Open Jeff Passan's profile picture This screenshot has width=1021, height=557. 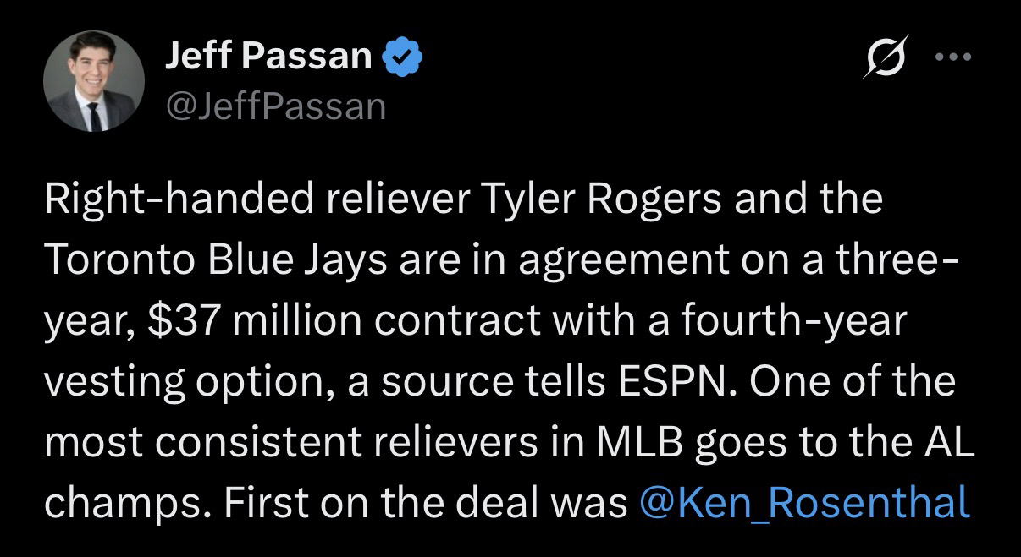[93, 82]
